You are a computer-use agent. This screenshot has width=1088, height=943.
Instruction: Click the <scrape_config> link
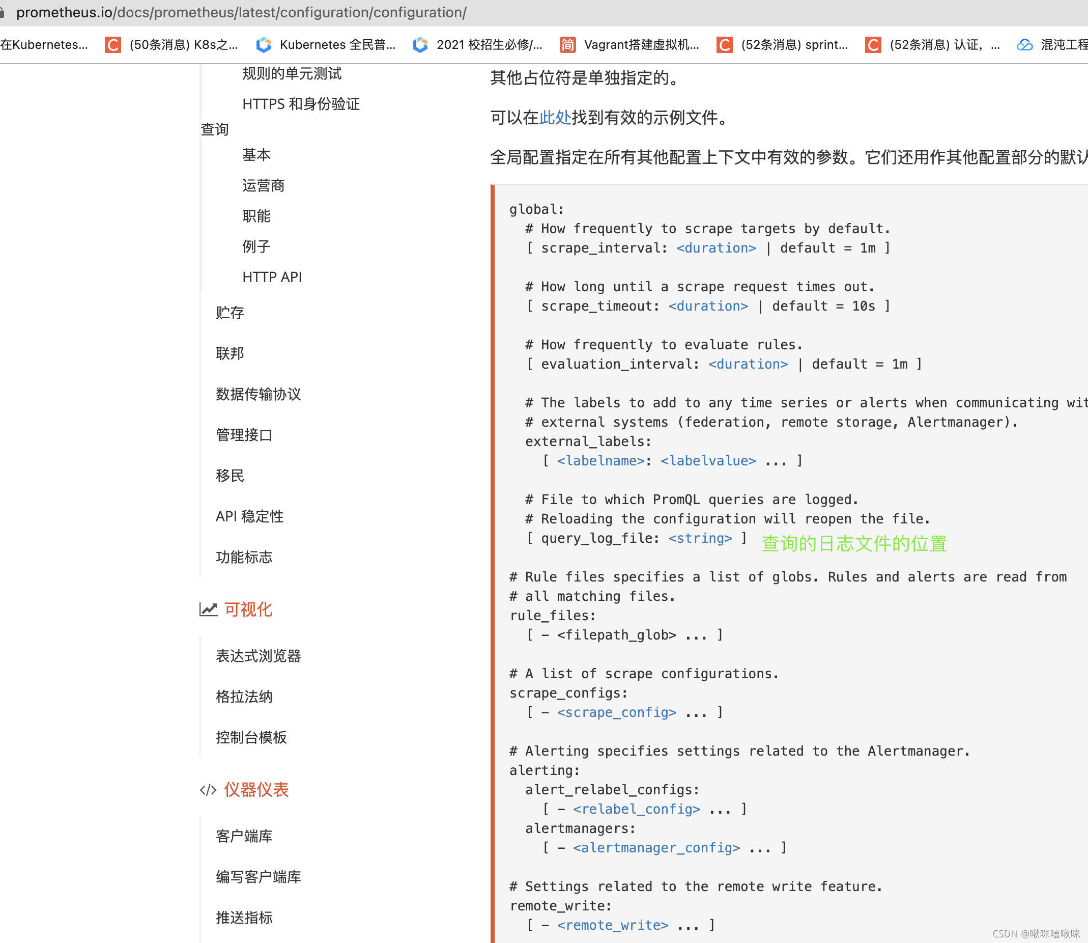point(617,712)
